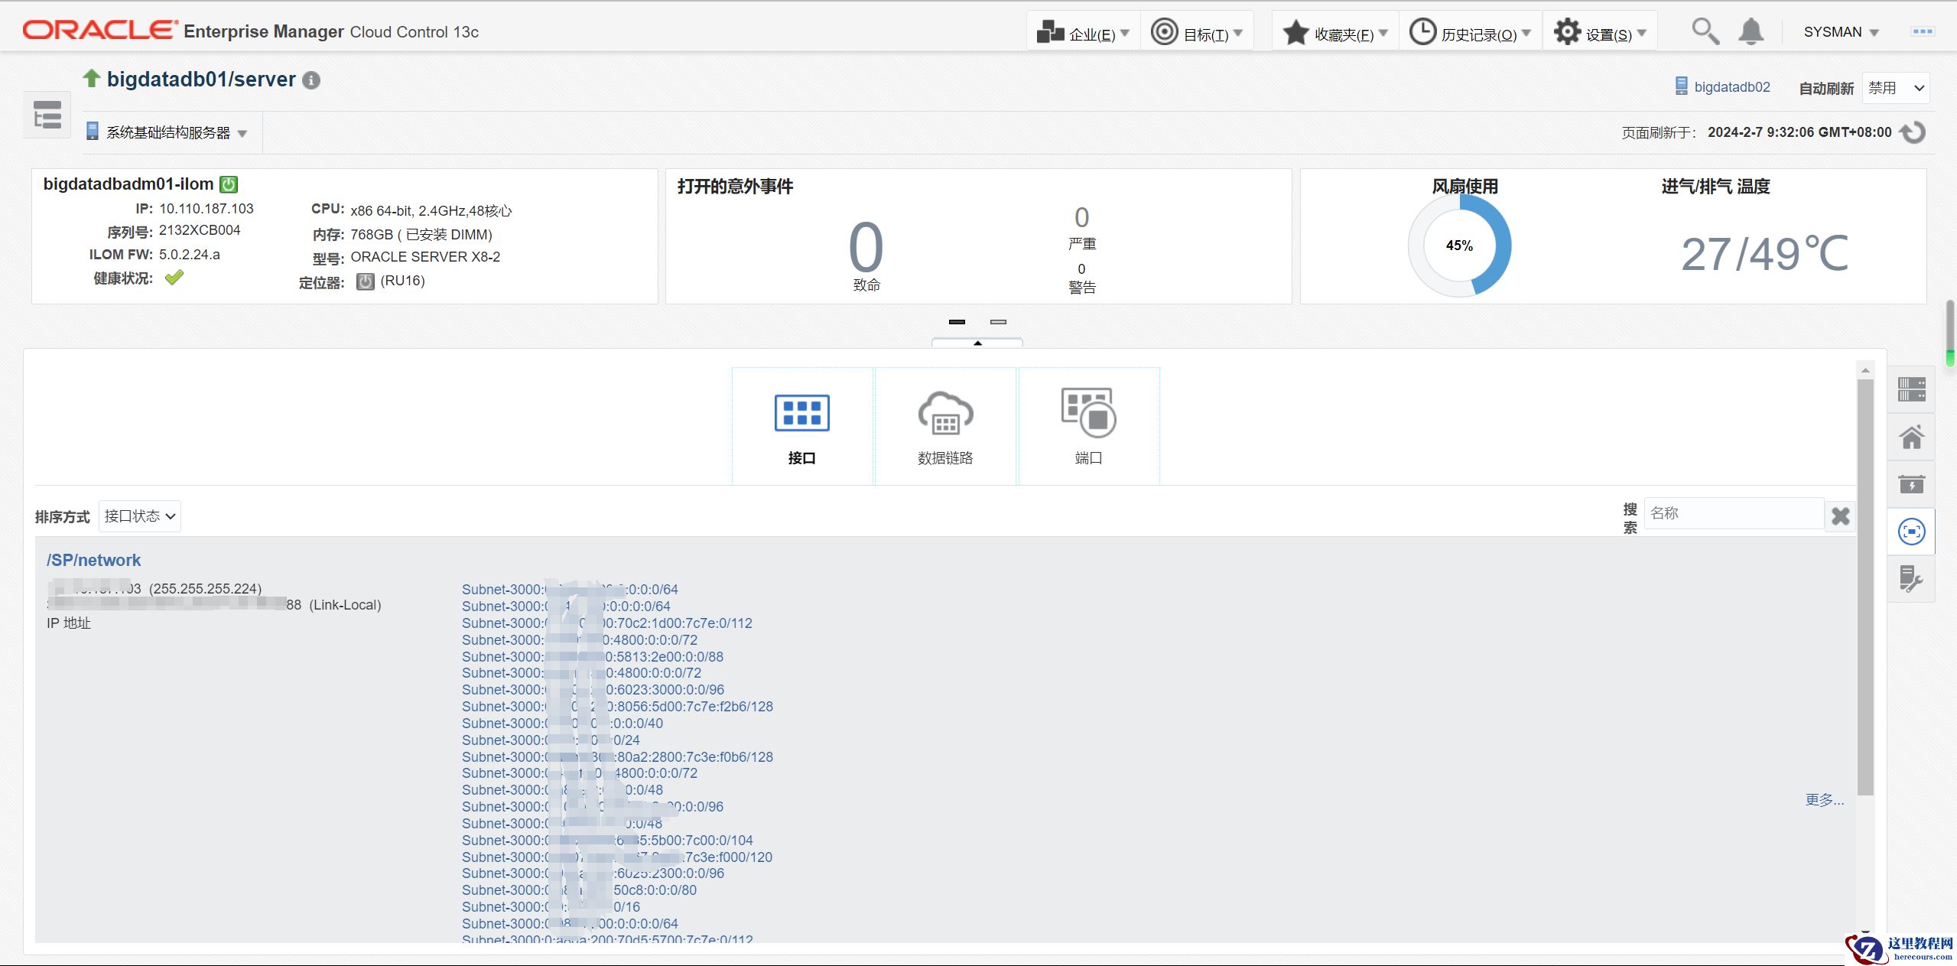This screenshot has width=1957, height=966.
Task: Open the notifications bell icon
Action: click(1751, 32)
